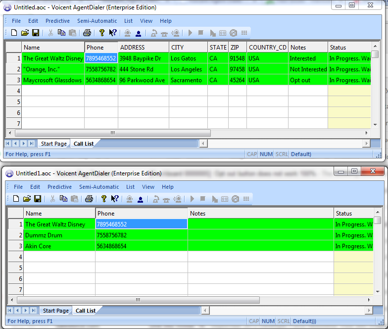Click New file icon in Untitled.aoc window
The height and width of the screenshot is (329, 388).
point(14,33)
